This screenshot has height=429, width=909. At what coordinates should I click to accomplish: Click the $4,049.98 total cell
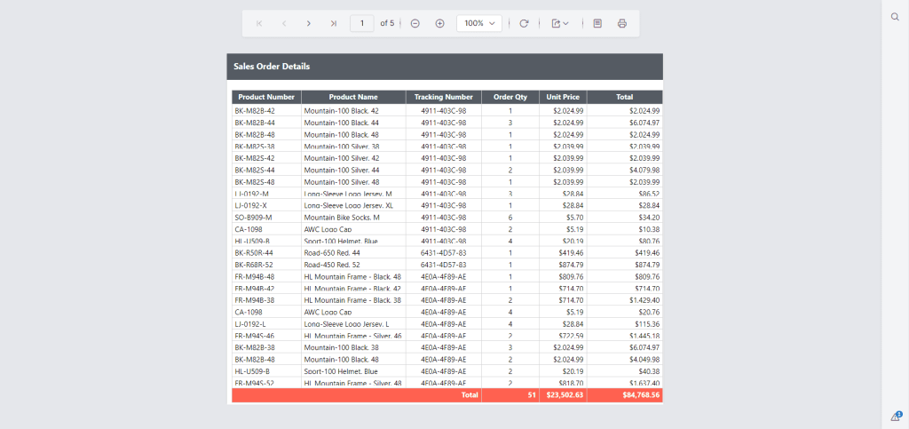[625, 360]
